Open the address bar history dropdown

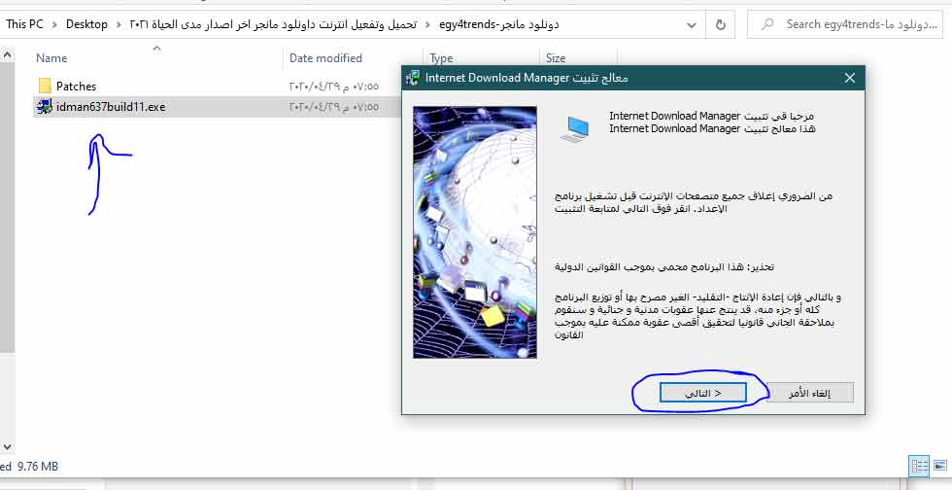point(691,25)
